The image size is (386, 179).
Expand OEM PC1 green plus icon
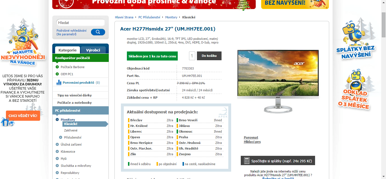(x=57, y=74)
